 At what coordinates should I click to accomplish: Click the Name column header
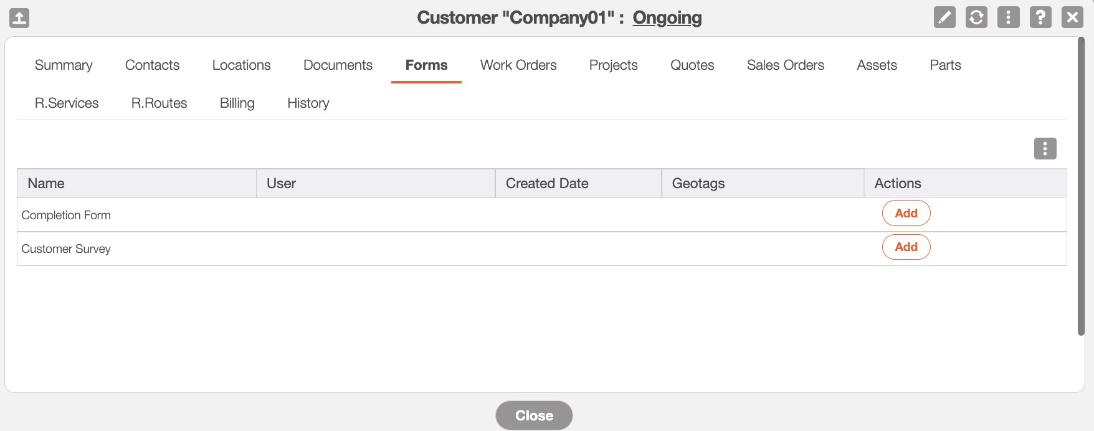(x=46, y=184)
